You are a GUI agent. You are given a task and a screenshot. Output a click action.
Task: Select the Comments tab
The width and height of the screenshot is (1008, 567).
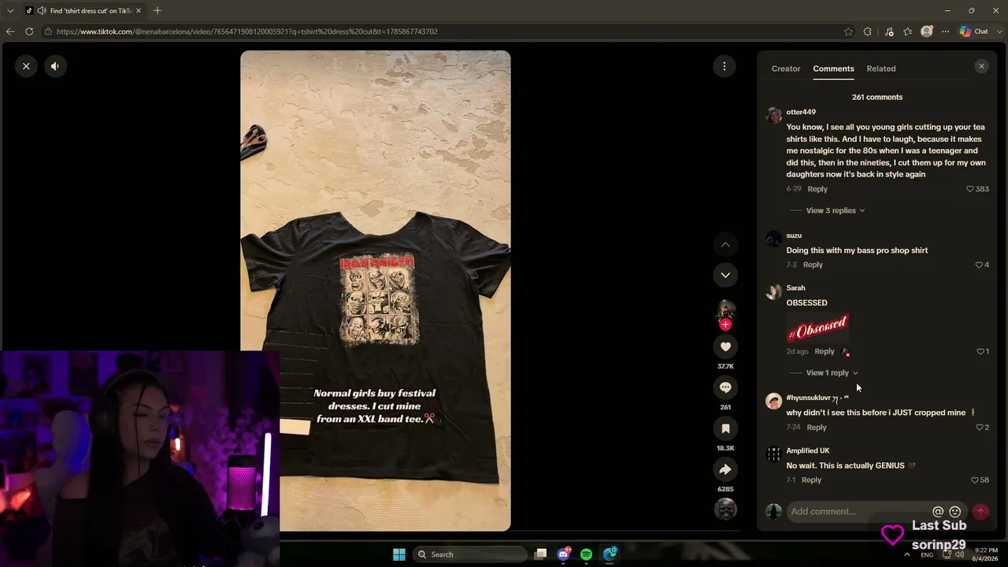(x=833, y=69)
